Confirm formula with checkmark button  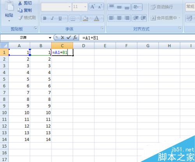(x=69, y=38)
